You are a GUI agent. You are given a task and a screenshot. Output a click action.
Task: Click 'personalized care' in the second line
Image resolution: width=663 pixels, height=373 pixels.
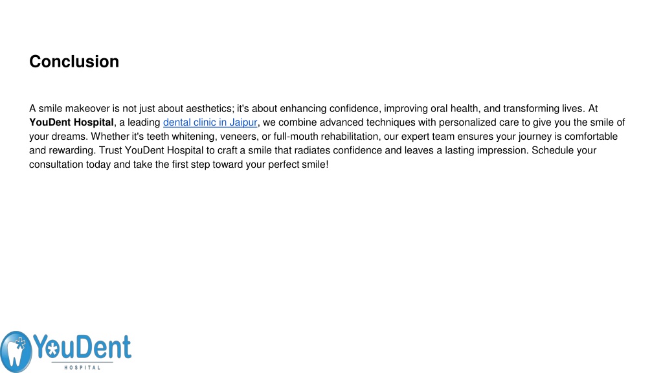pos(478,122)
